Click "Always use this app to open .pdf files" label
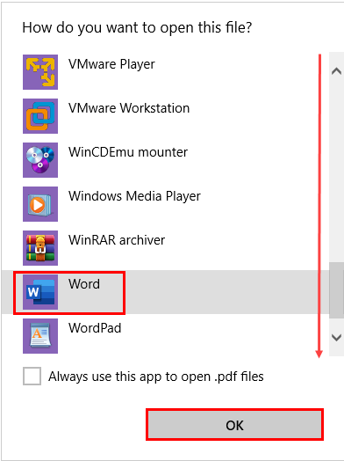 pos(156,377)
